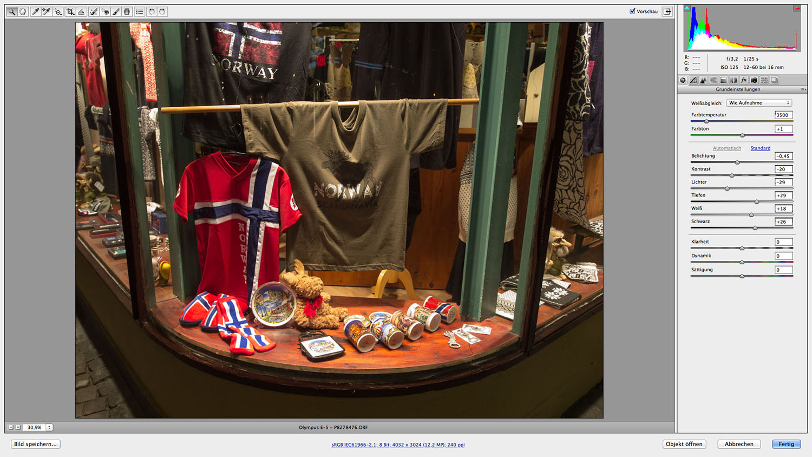Select the Straighten tool
This screenshot has width=812, height=457.
point(81,11)
